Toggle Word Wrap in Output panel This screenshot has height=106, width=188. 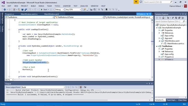pyautogui.click(x=85, y=87)
